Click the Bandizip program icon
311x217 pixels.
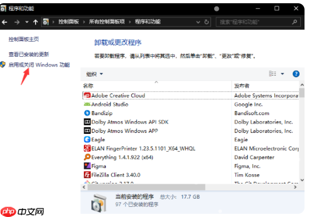click(x=87, y=113)
